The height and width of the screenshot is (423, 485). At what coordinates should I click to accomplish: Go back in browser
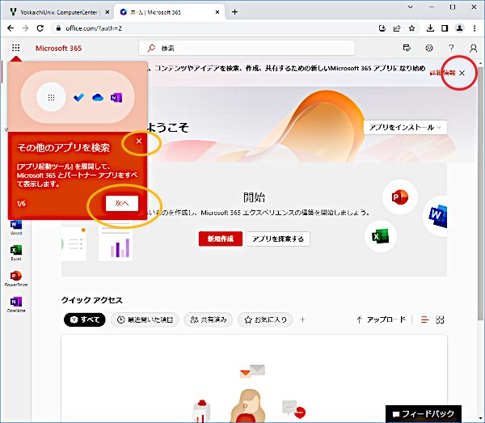(11, 28)
